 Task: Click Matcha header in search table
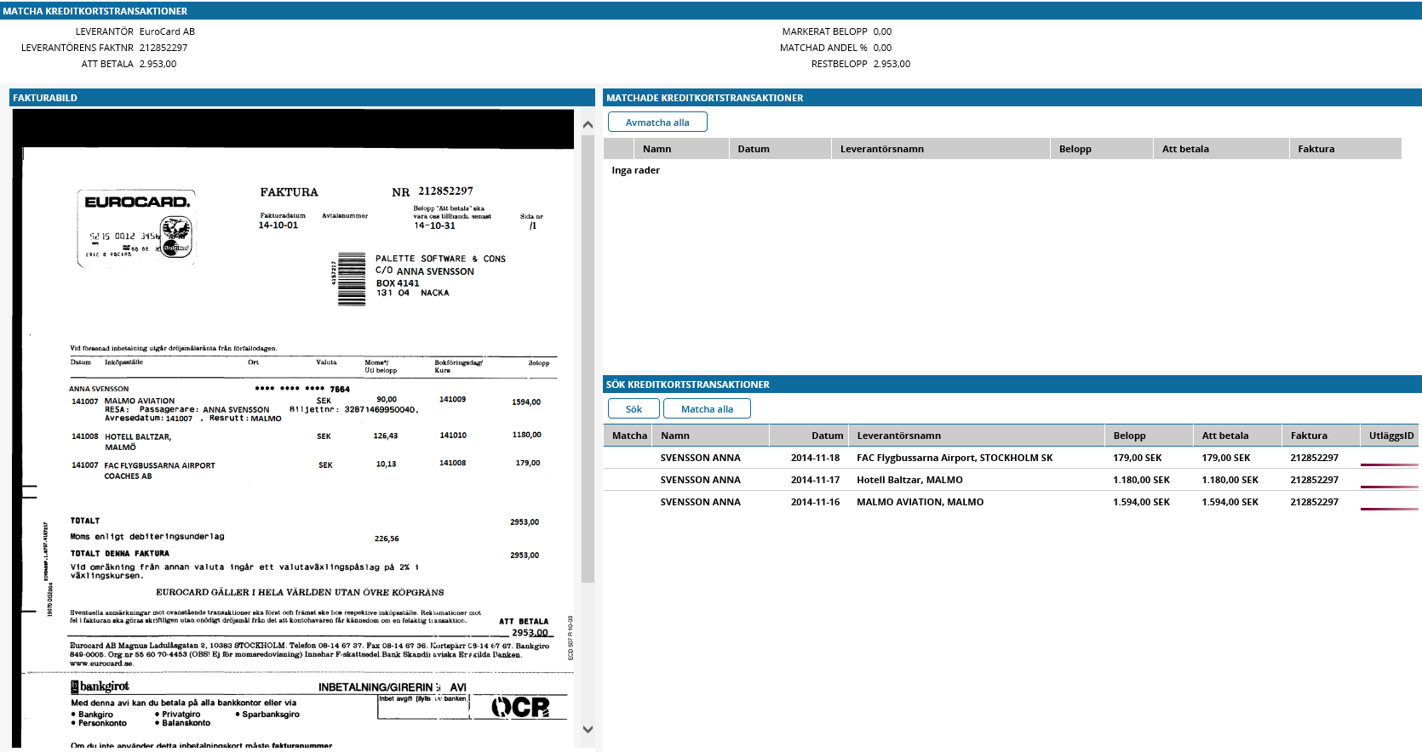point(629,436)
